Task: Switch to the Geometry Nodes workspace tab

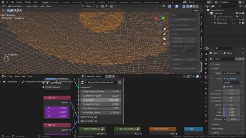Action: click(x=151, y=2)
